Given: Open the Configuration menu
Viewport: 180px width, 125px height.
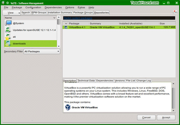Looking at the screenshot, I should pyautogui.click(x=33, y=7).
